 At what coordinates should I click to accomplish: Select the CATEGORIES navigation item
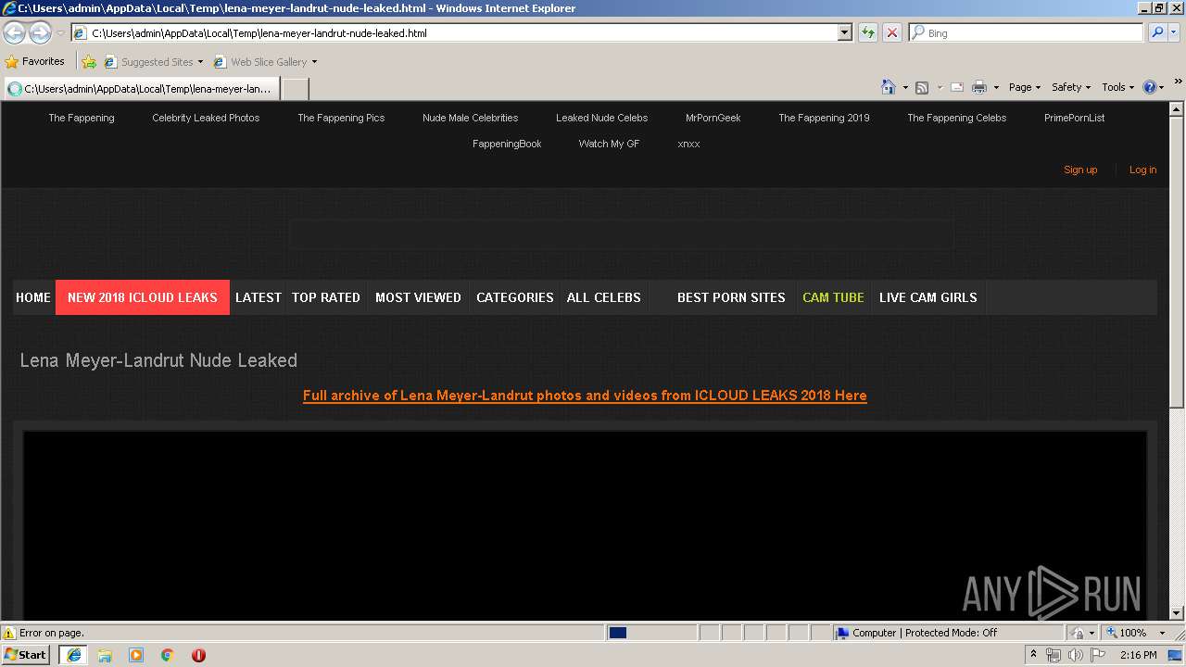515,297
